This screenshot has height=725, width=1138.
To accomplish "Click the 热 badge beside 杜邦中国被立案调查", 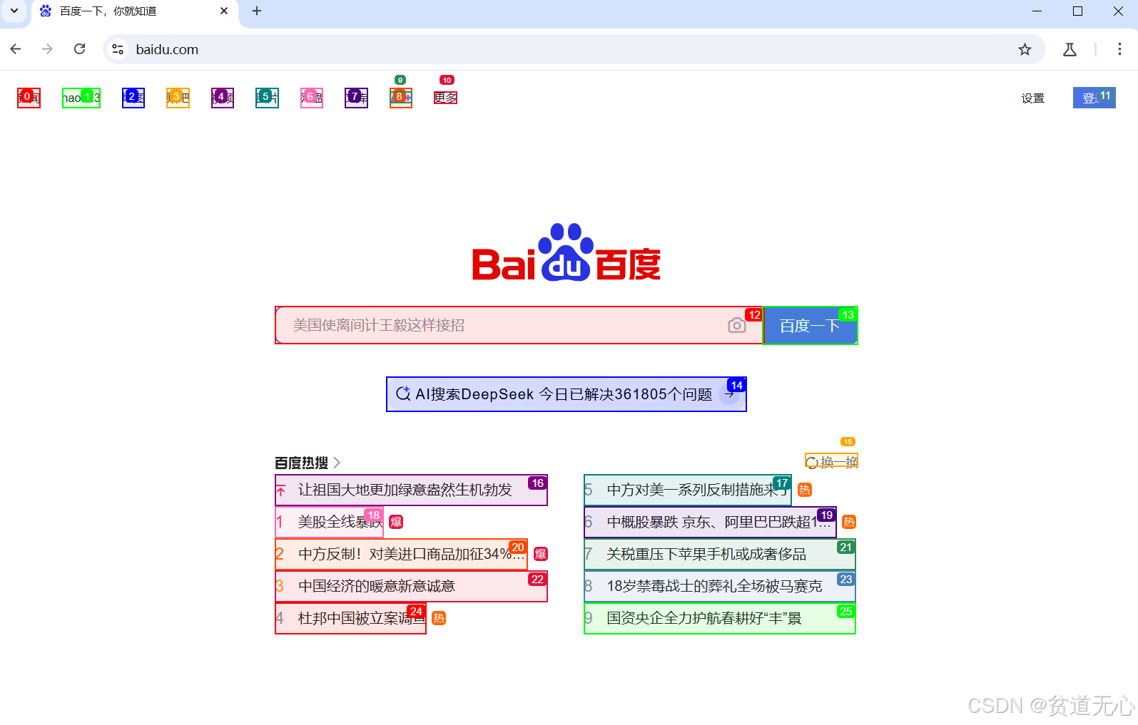I will (x=439, y=618).
